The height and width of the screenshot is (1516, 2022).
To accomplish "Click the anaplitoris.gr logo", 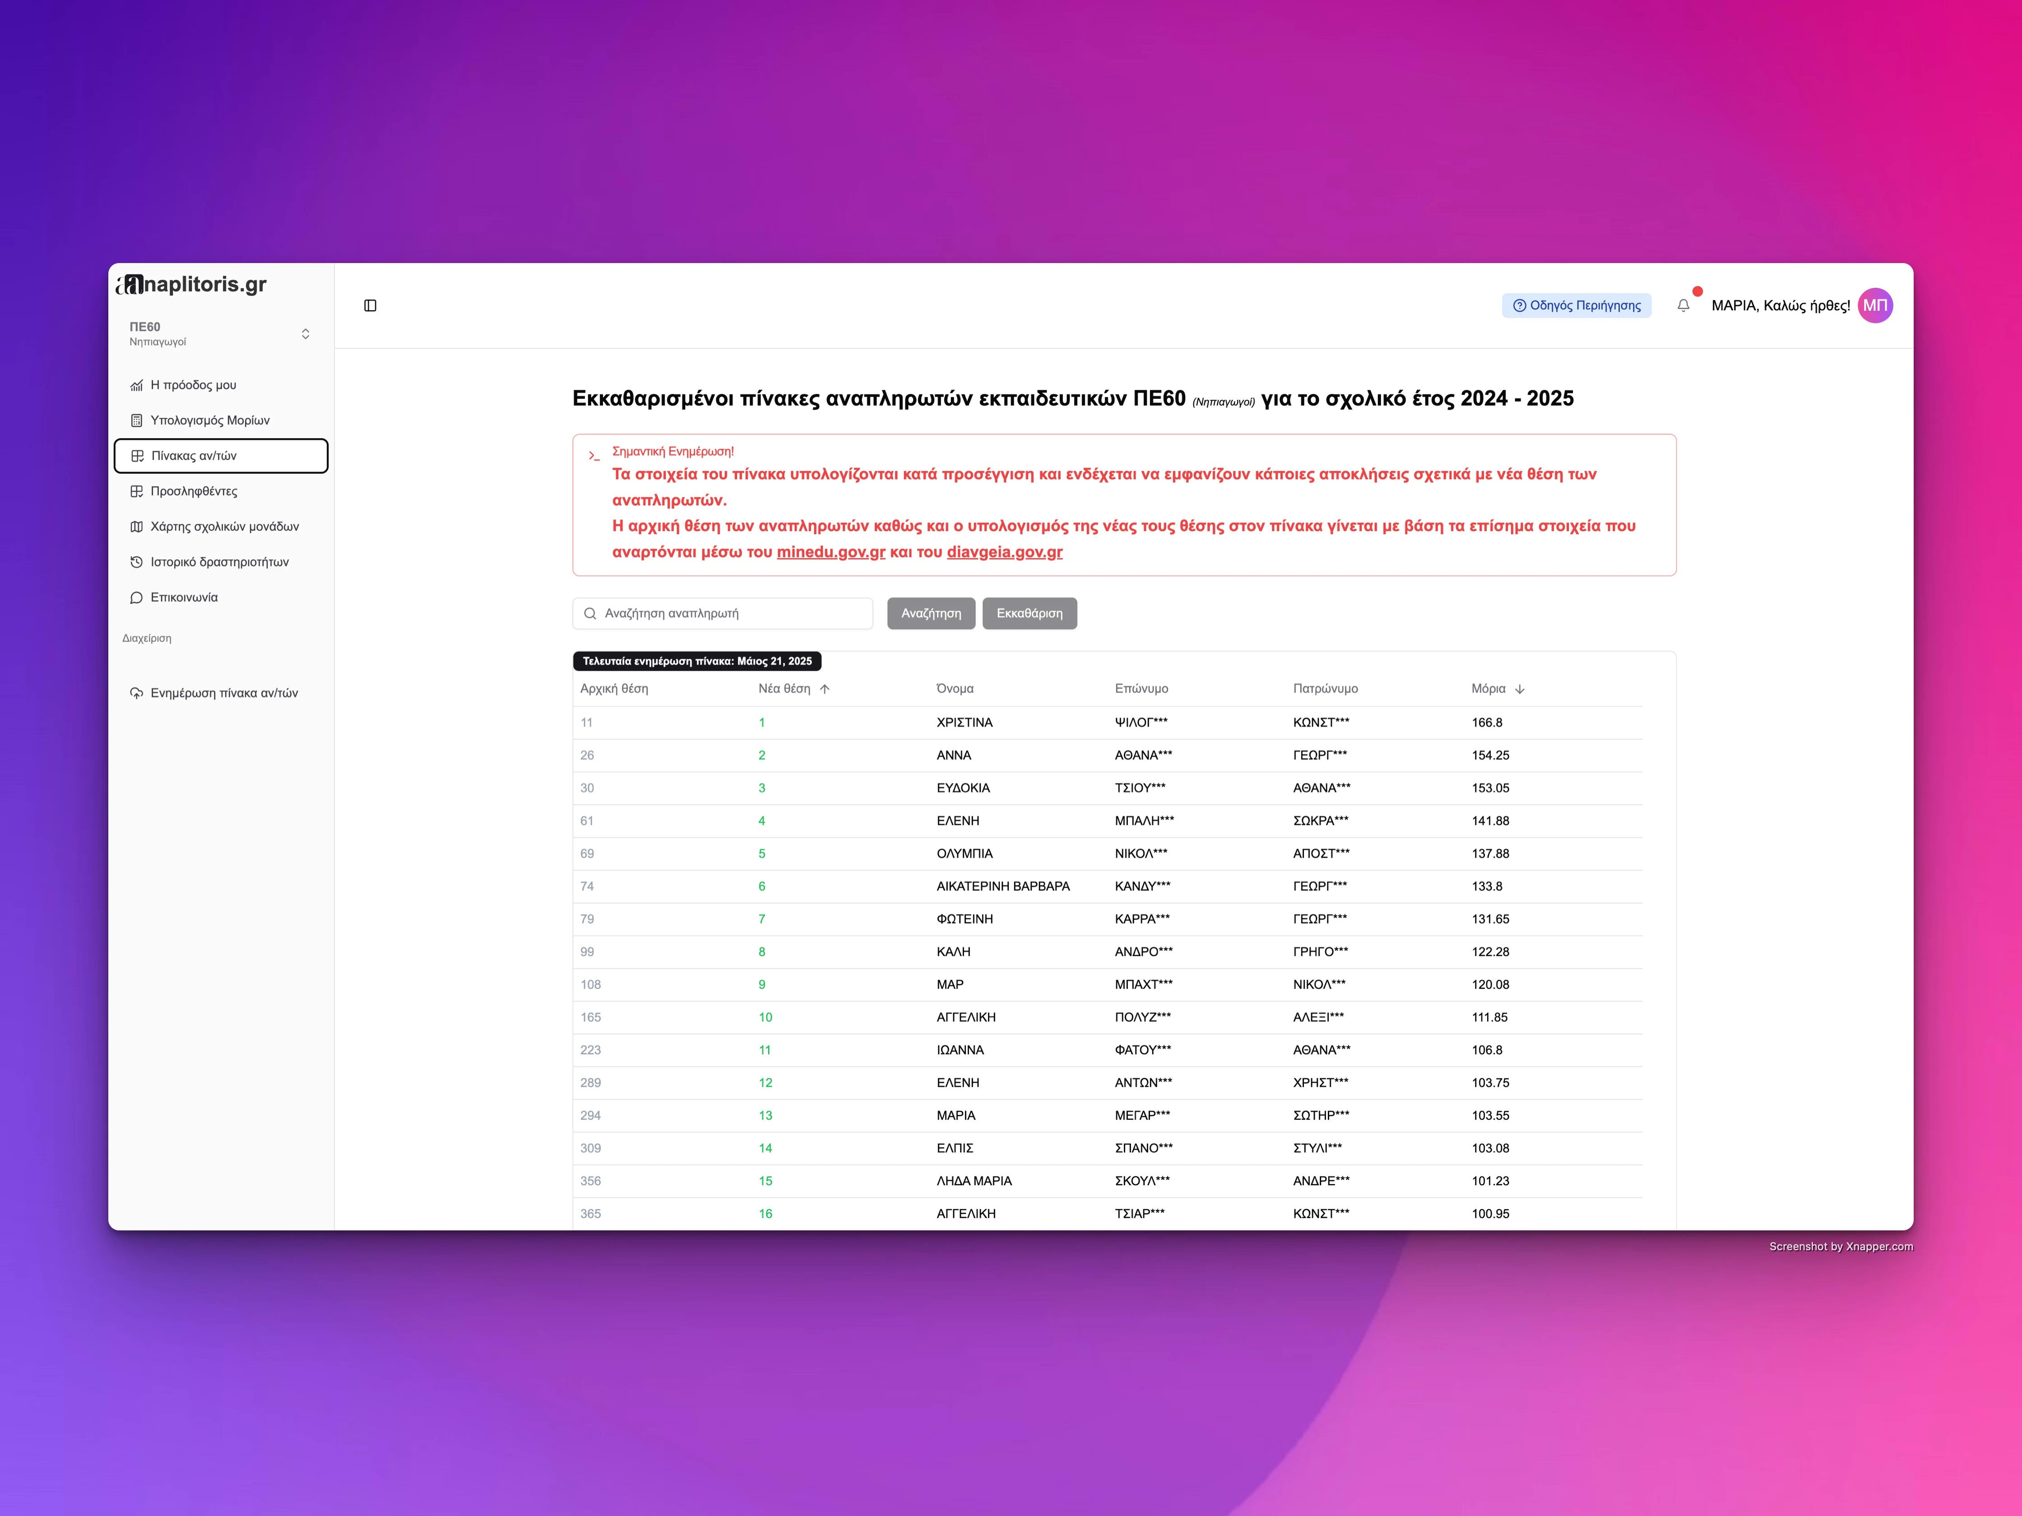I will (190, 284).
